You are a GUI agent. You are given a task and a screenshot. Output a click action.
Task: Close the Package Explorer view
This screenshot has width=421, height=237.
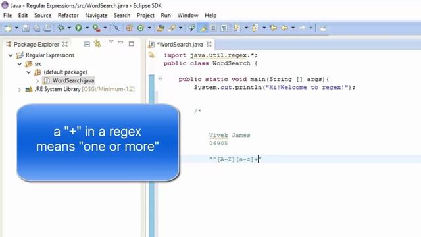pos(65,44)
